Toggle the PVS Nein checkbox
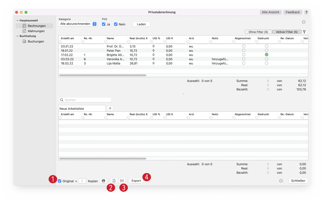This screenshot has height=203, width=324. [x=116, y=24]
